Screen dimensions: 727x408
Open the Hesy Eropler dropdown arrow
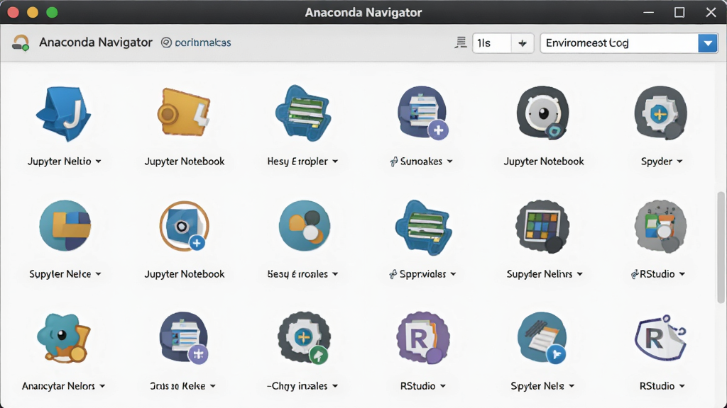click(335, 161)
